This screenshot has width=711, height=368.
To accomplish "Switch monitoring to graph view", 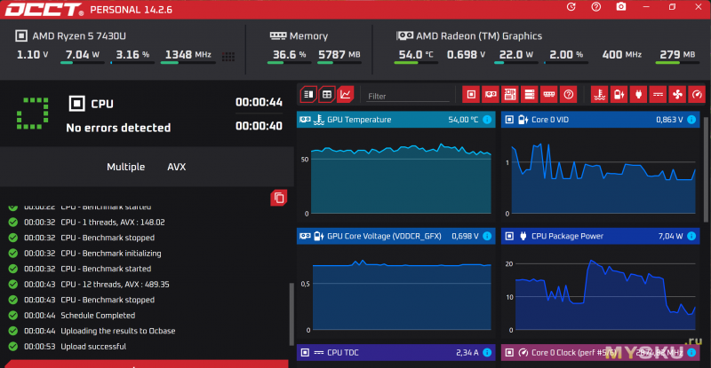I will pyautogui.click(x=346, y=94).
